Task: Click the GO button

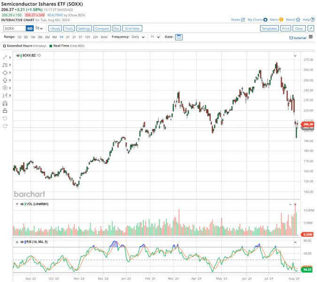Action: coord(30,28)
